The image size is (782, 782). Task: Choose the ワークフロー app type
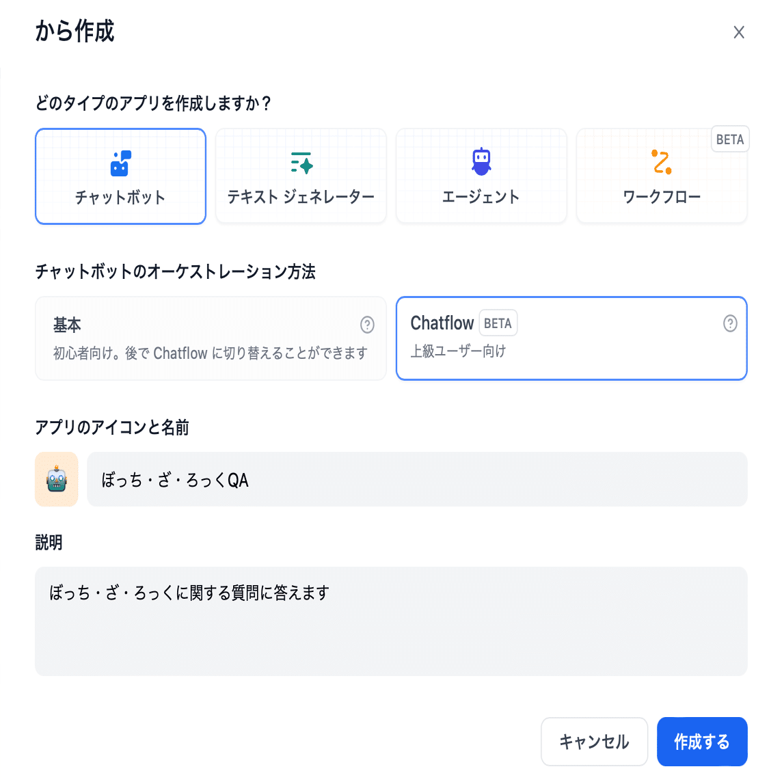click(662, 176)
